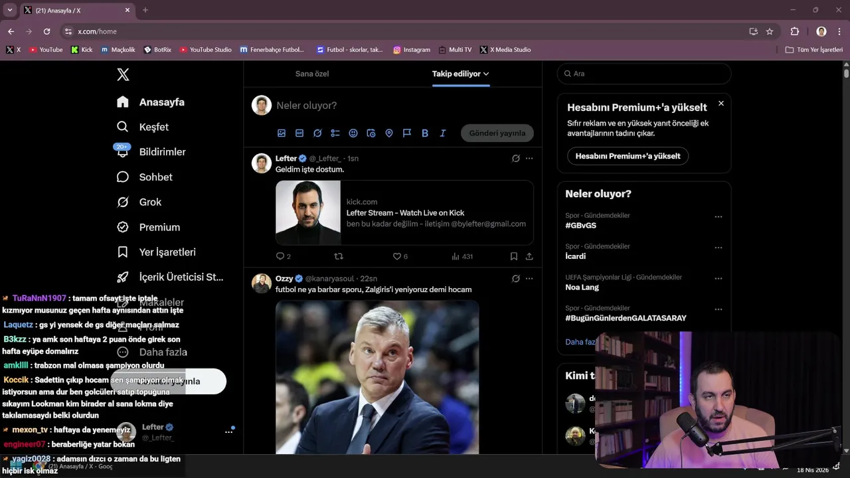Image resolution: width=850 pixels, height=478 pixels.
Task: Open a new Chrome tab
Action: click(x=145, y=10)
